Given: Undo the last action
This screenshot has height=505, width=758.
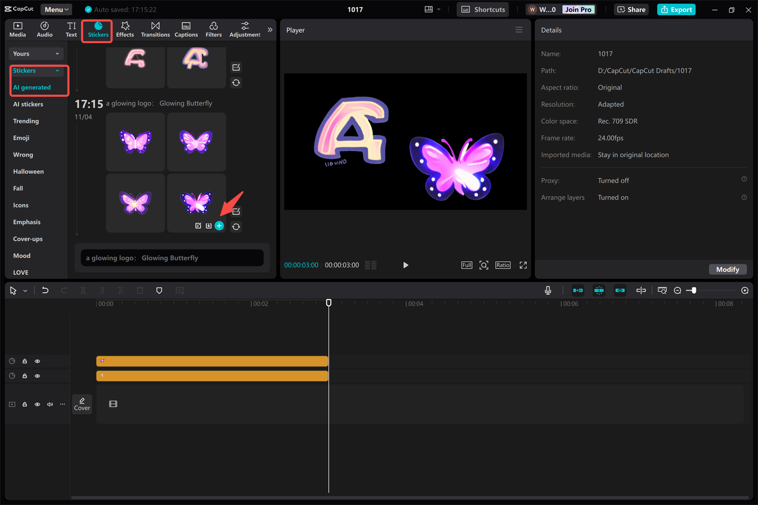Looking at the screenshot, I should 45,291.
